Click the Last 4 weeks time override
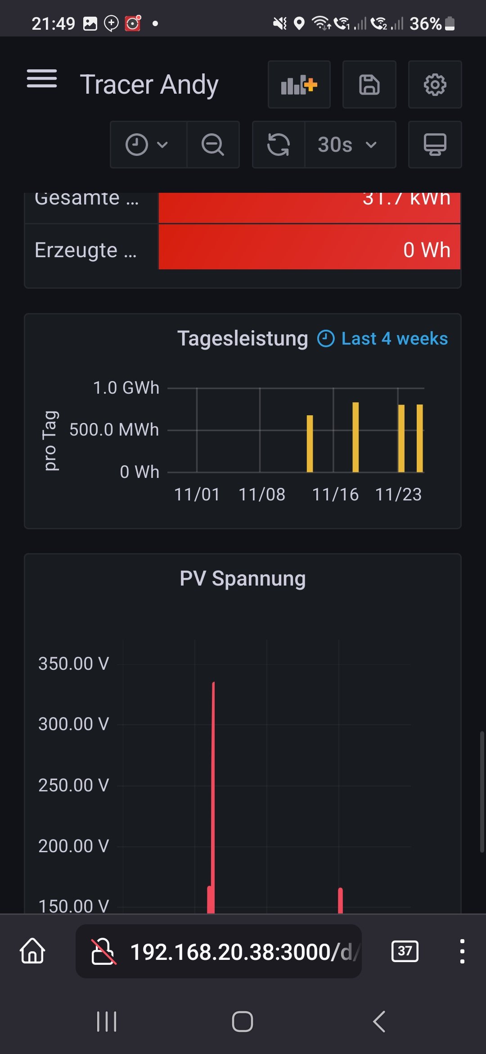The width and height of the screenshot is (486, 1054). (x=383, y=339)
